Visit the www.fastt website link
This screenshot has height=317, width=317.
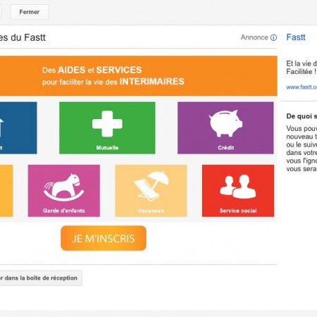302,87
